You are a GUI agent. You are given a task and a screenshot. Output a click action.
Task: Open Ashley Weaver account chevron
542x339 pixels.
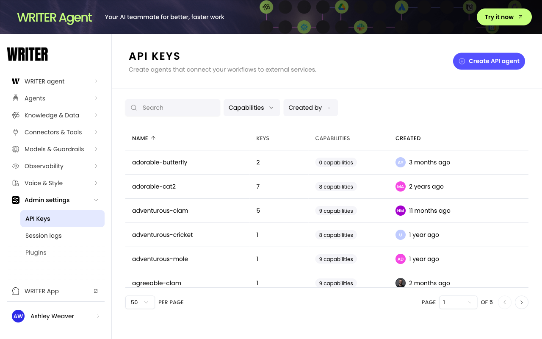(97, 316)
